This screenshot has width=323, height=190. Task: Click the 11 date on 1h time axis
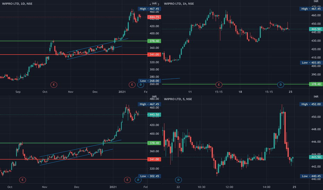pos(190,92)
